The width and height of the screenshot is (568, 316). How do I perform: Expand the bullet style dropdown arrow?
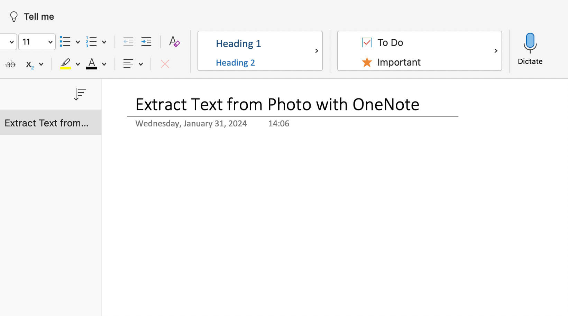click(78, 42)
